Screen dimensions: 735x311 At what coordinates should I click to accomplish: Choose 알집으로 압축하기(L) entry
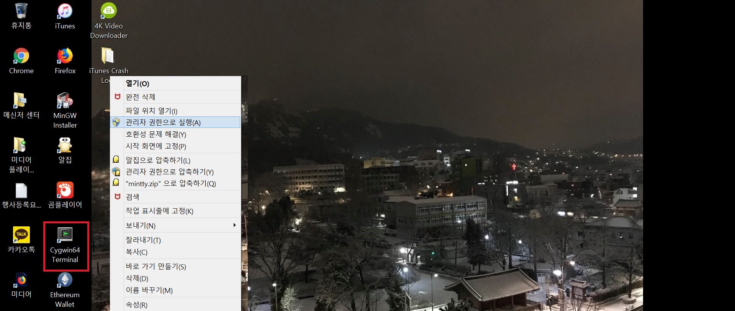[x=175, y=160]
